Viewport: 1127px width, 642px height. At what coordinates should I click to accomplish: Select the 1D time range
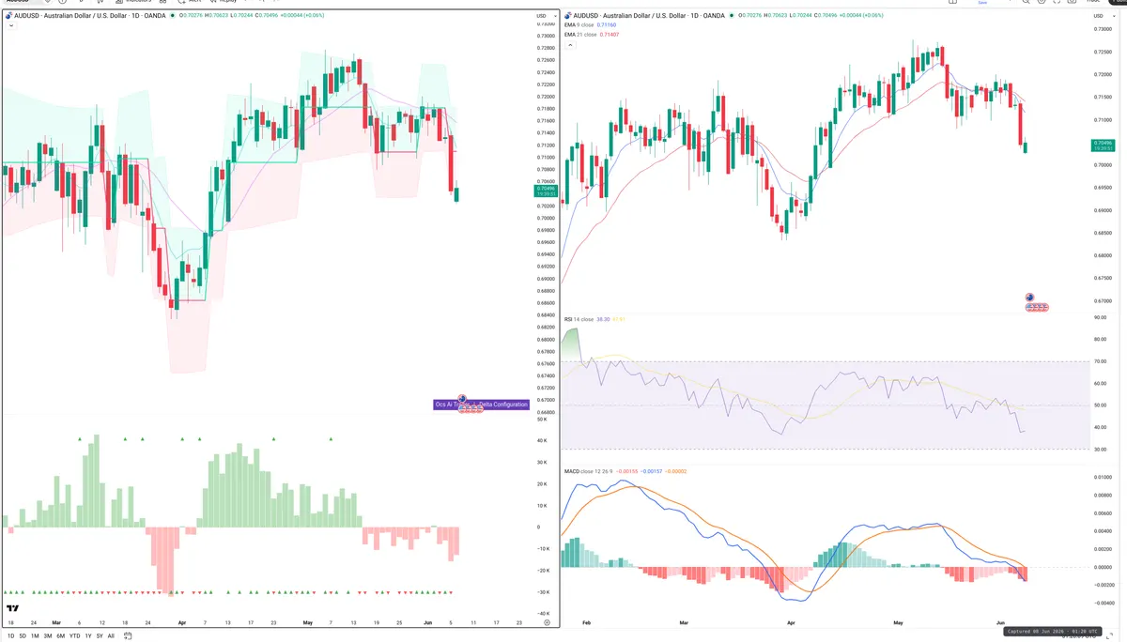pos(10,636)
